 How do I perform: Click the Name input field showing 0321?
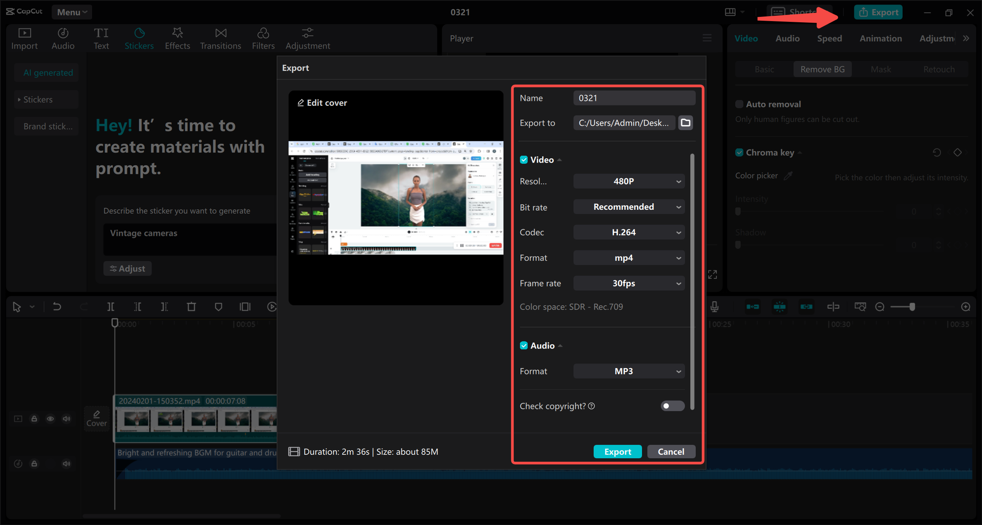click(634, 98)
